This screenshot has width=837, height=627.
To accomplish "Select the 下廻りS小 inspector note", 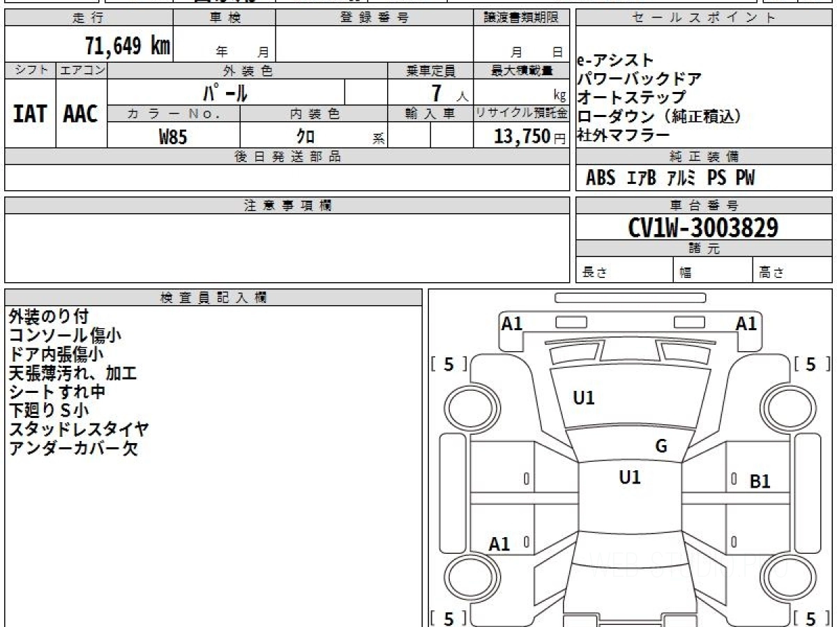I will pos(49,411).
